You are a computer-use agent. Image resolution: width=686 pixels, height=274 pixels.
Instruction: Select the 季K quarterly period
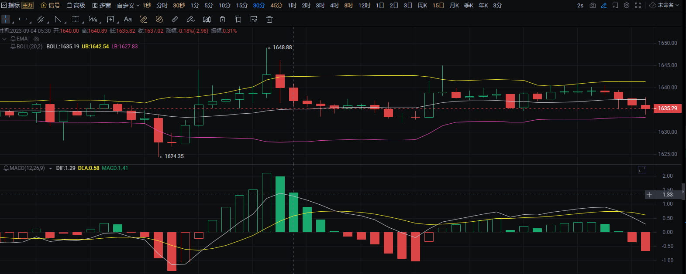pos(469,5)
